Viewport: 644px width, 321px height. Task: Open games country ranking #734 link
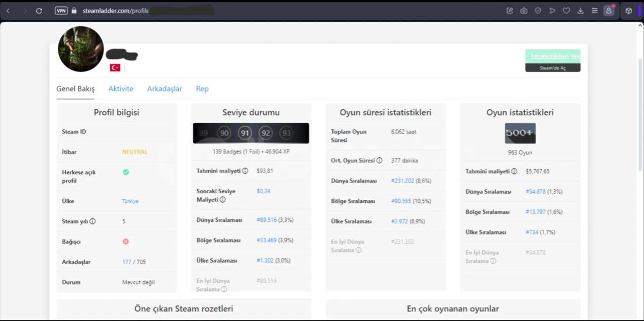[x=532, y=232]
